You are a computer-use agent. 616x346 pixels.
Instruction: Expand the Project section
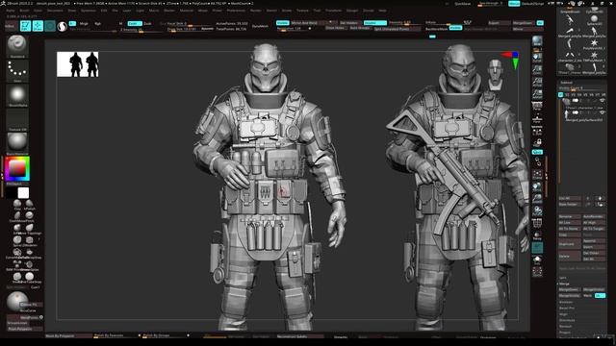[565, 333]
